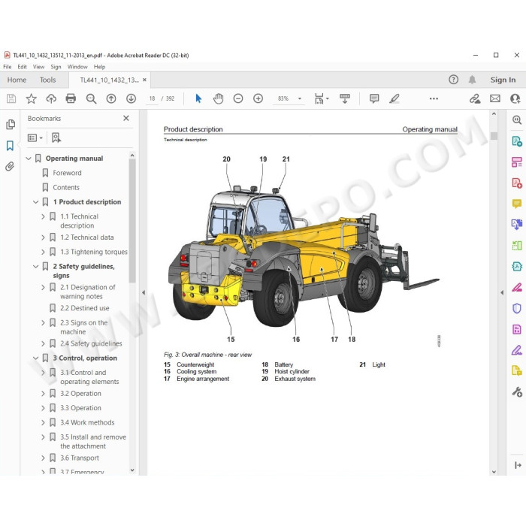This screenshot has height=526, width=526.
Task: Zoom in with plus icon
Action: point(258,98)
